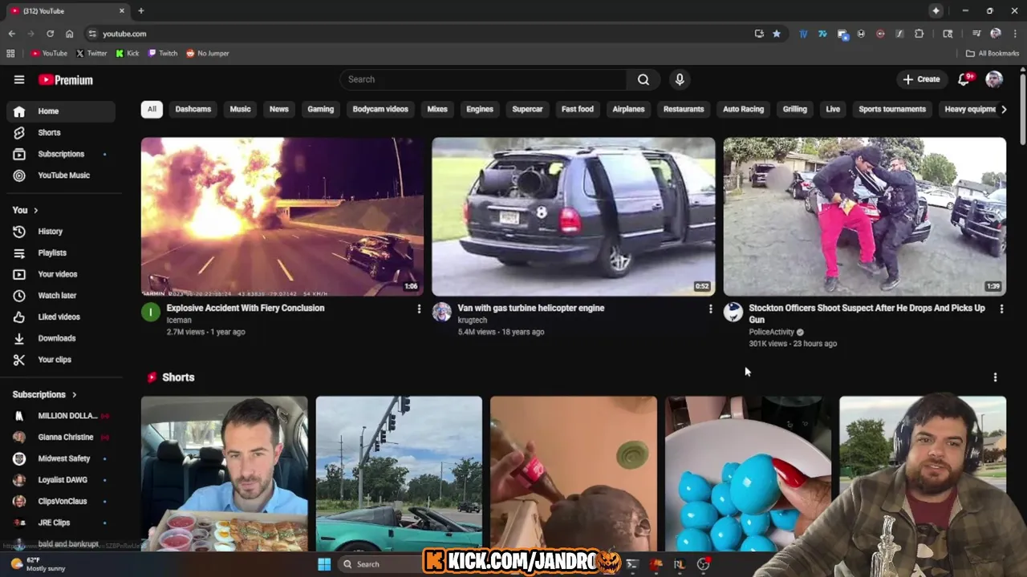Image resolution: width=1027 pixels, height=577 pixels.
Task: Expand the You section chevron
Action: (x=35, y=210)
